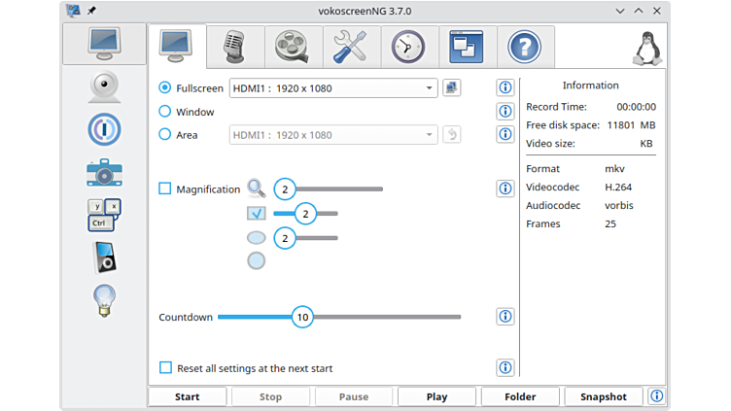Open the show-key keyboard sidebar icon
Viewport: 731px width, 411px height.
104,215
